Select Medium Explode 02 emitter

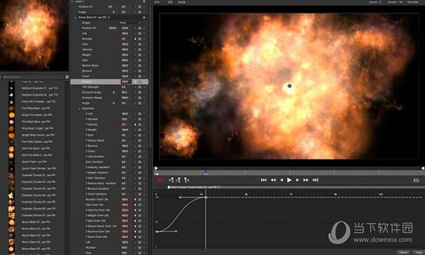(40, 95)
